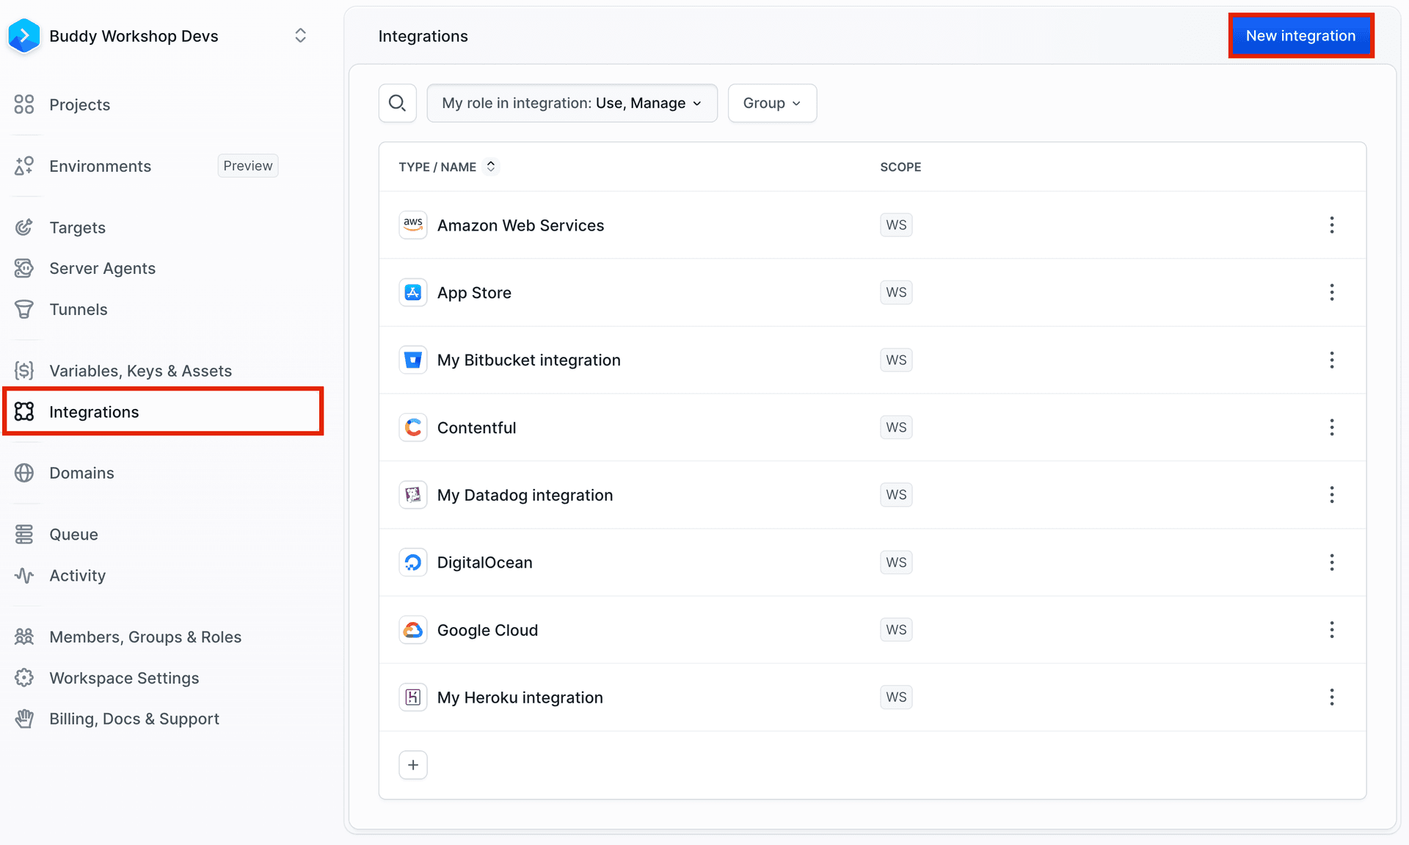This screenshot has height=845, width=1409.
Task: Click the New integration button
Action: point(1300,35)
